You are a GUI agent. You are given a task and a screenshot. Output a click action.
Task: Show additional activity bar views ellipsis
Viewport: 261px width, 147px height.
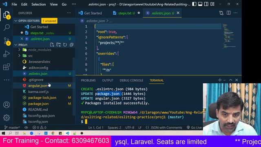coord(7,80)
